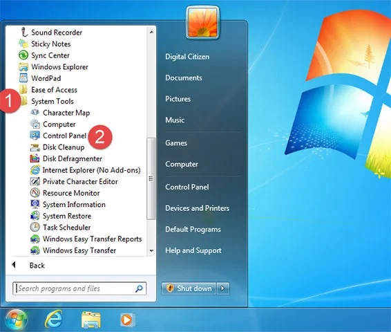Click the System Information icon
Viewport: 391px width, 332px height.
(x=35, y=205)
